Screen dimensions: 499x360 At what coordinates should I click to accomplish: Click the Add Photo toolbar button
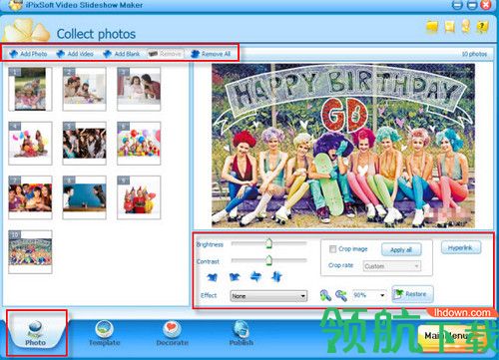tap(28, 54)
